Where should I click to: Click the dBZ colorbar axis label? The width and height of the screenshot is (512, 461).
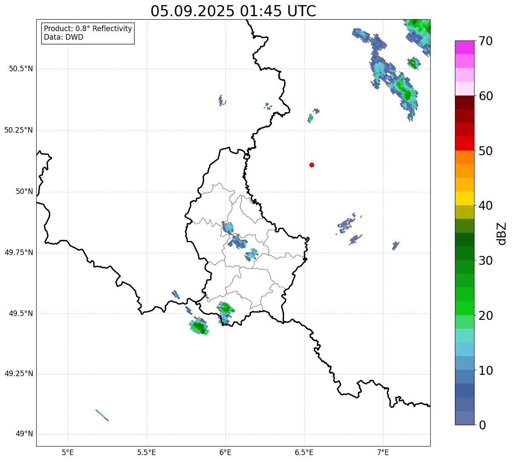[x=502, y=233]
